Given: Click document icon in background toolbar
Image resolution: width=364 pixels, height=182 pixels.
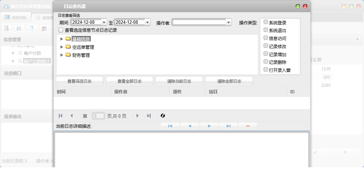Looking at the screenshot, I should [32, 28].
